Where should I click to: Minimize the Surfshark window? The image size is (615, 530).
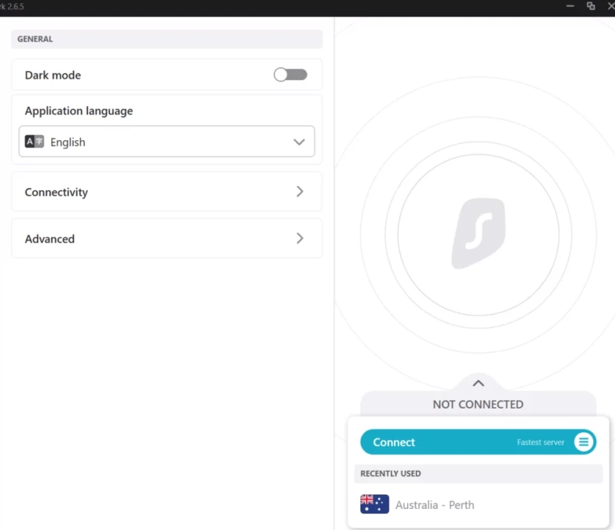coord(571,6)
